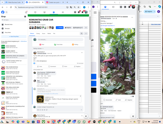
Task: Click Buat Grup Baru
Action: (x=14, y=37)
